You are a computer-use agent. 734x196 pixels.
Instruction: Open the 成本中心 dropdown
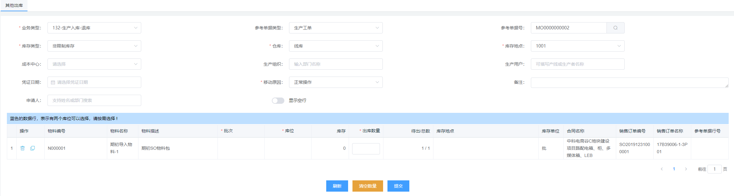94,64
